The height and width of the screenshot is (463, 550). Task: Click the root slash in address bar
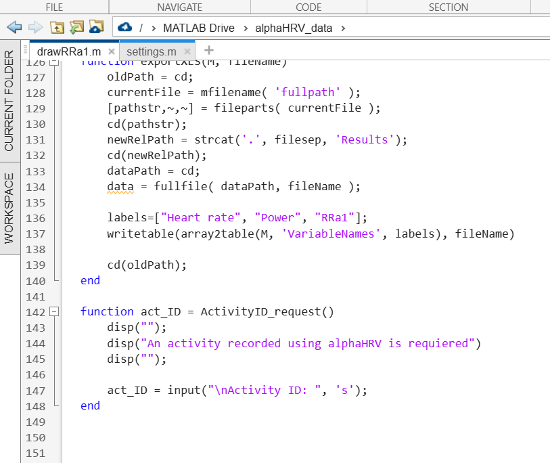pyautogui.click(x=141, y=28)
